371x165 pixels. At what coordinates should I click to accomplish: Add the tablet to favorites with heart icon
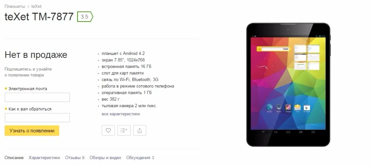tap(108, 130)
